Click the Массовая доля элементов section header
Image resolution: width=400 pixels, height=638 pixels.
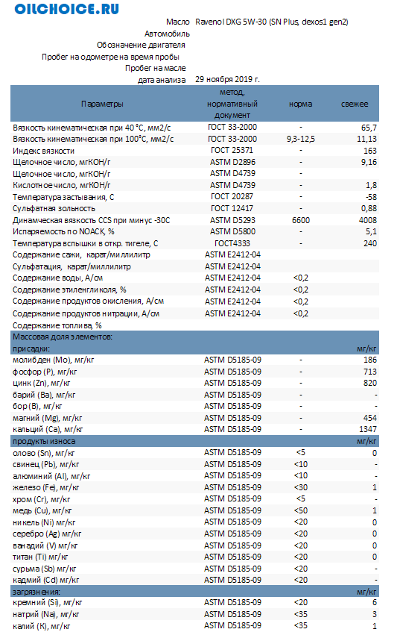63,337
